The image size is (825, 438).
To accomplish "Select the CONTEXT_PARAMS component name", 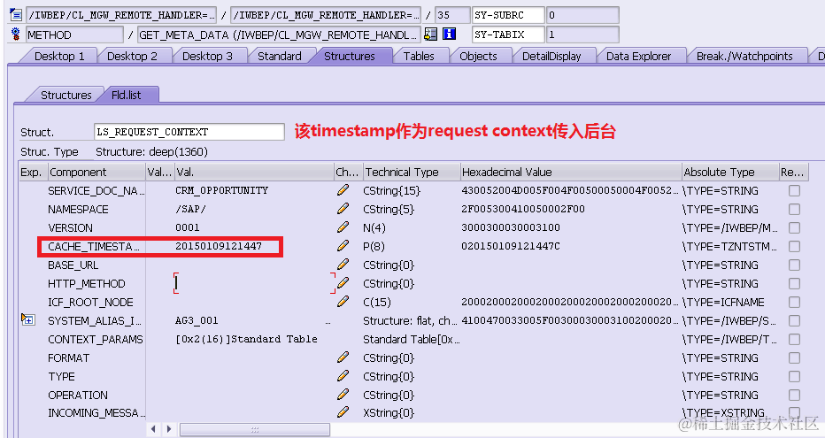I will tap(96, 339).
